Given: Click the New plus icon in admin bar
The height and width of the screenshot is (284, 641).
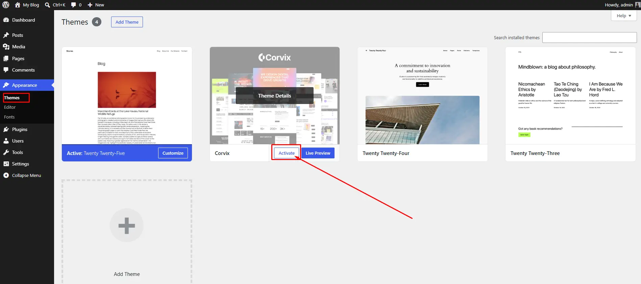Looking at the screenshot, I should coord(90,5).
